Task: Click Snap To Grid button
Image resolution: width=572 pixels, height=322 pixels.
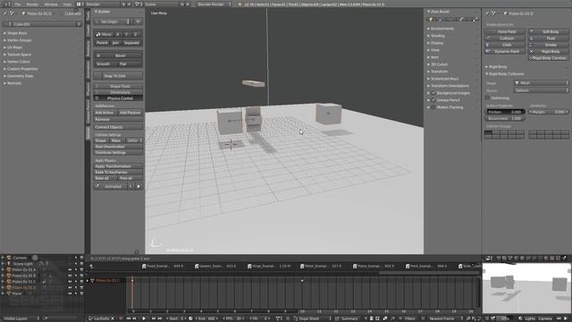Action: coord(118,76)
